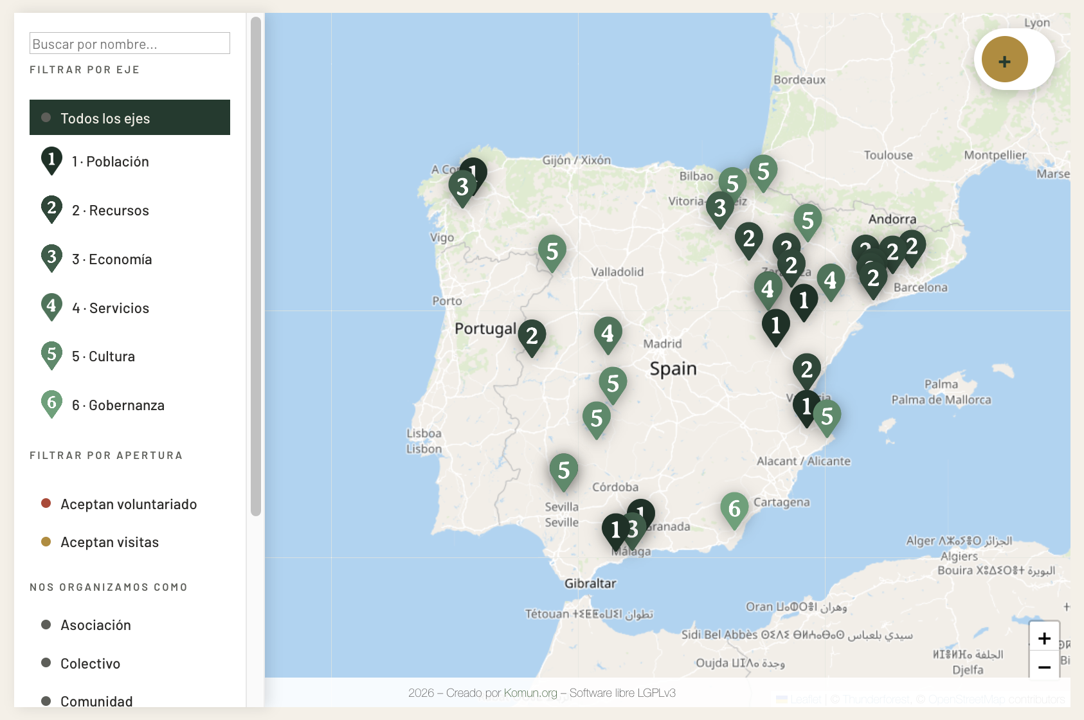Toggle Aceptan voluntariado filter

tap(130, 504)
